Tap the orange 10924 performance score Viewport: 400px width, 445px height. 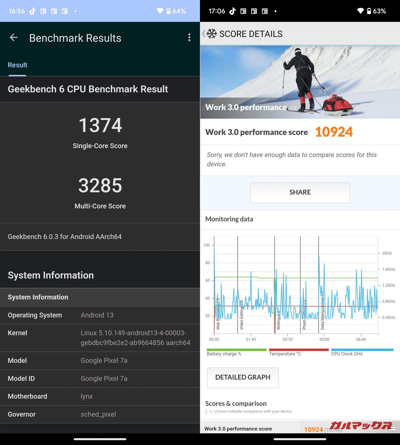click(x=334, y=132)
